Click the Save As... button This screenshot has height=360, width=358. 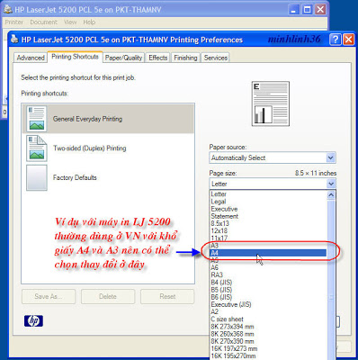tap(49, 296)
